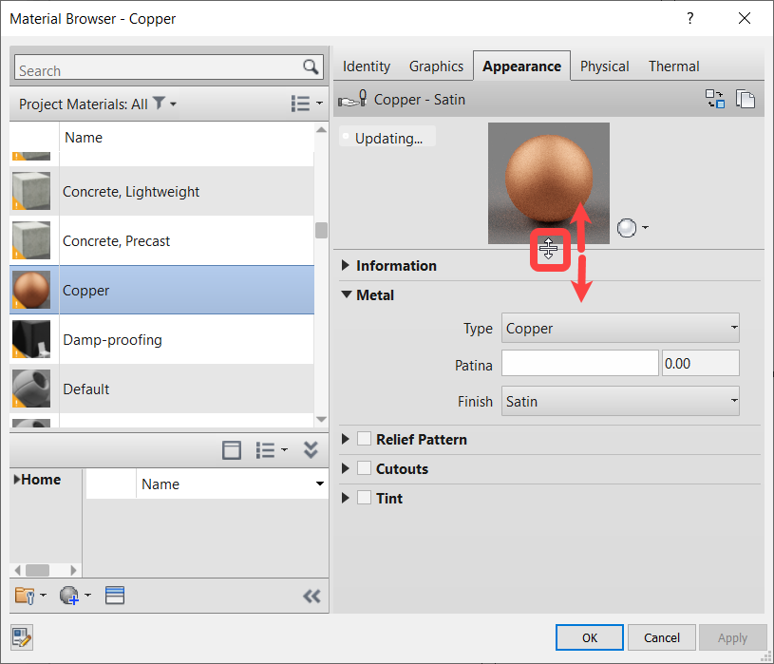Click the materials list scrollbar thumb
This screenshot has width=774, height=664.
(321, 230)
